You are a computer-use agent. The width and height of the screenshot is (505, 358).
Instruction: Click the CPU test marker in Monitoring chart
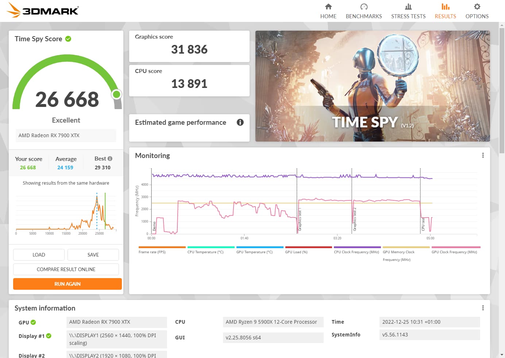pyautogui.click(x=423, y=224)
